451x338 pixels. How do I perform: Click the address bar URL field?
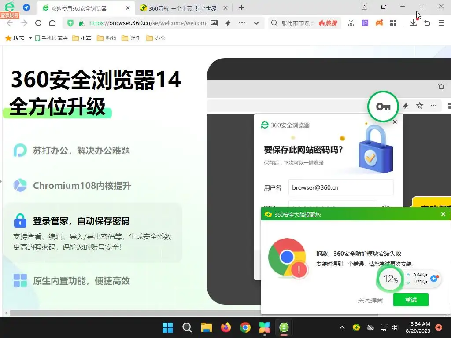[x=147, y=23]
